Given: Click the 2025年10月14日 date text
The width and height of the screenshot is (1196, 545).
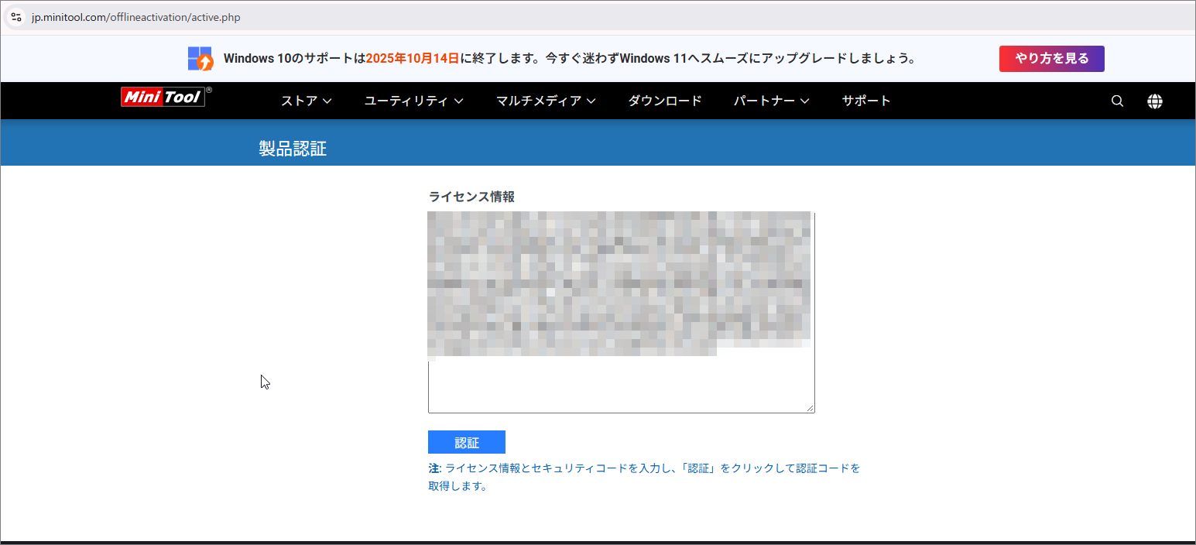Looking at the screenshot, I should pyautogui.click(x=413, y=59).
